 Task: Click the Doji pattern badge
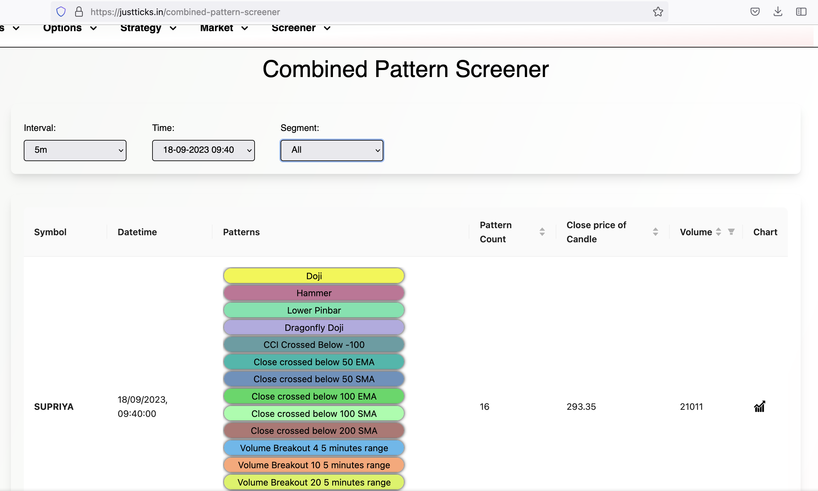[x=313, y=276]
